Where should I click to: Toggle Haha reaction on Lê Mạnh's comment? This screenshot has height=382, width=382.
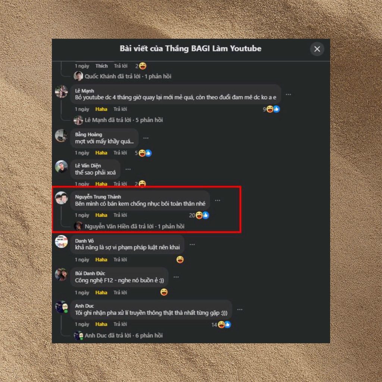point(101,109)
